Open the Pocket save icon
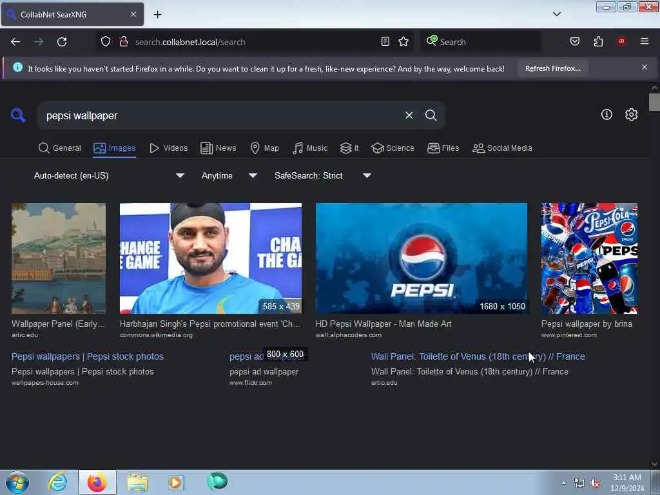The width and height of the screenshot is (660, 495). point(574,42)
